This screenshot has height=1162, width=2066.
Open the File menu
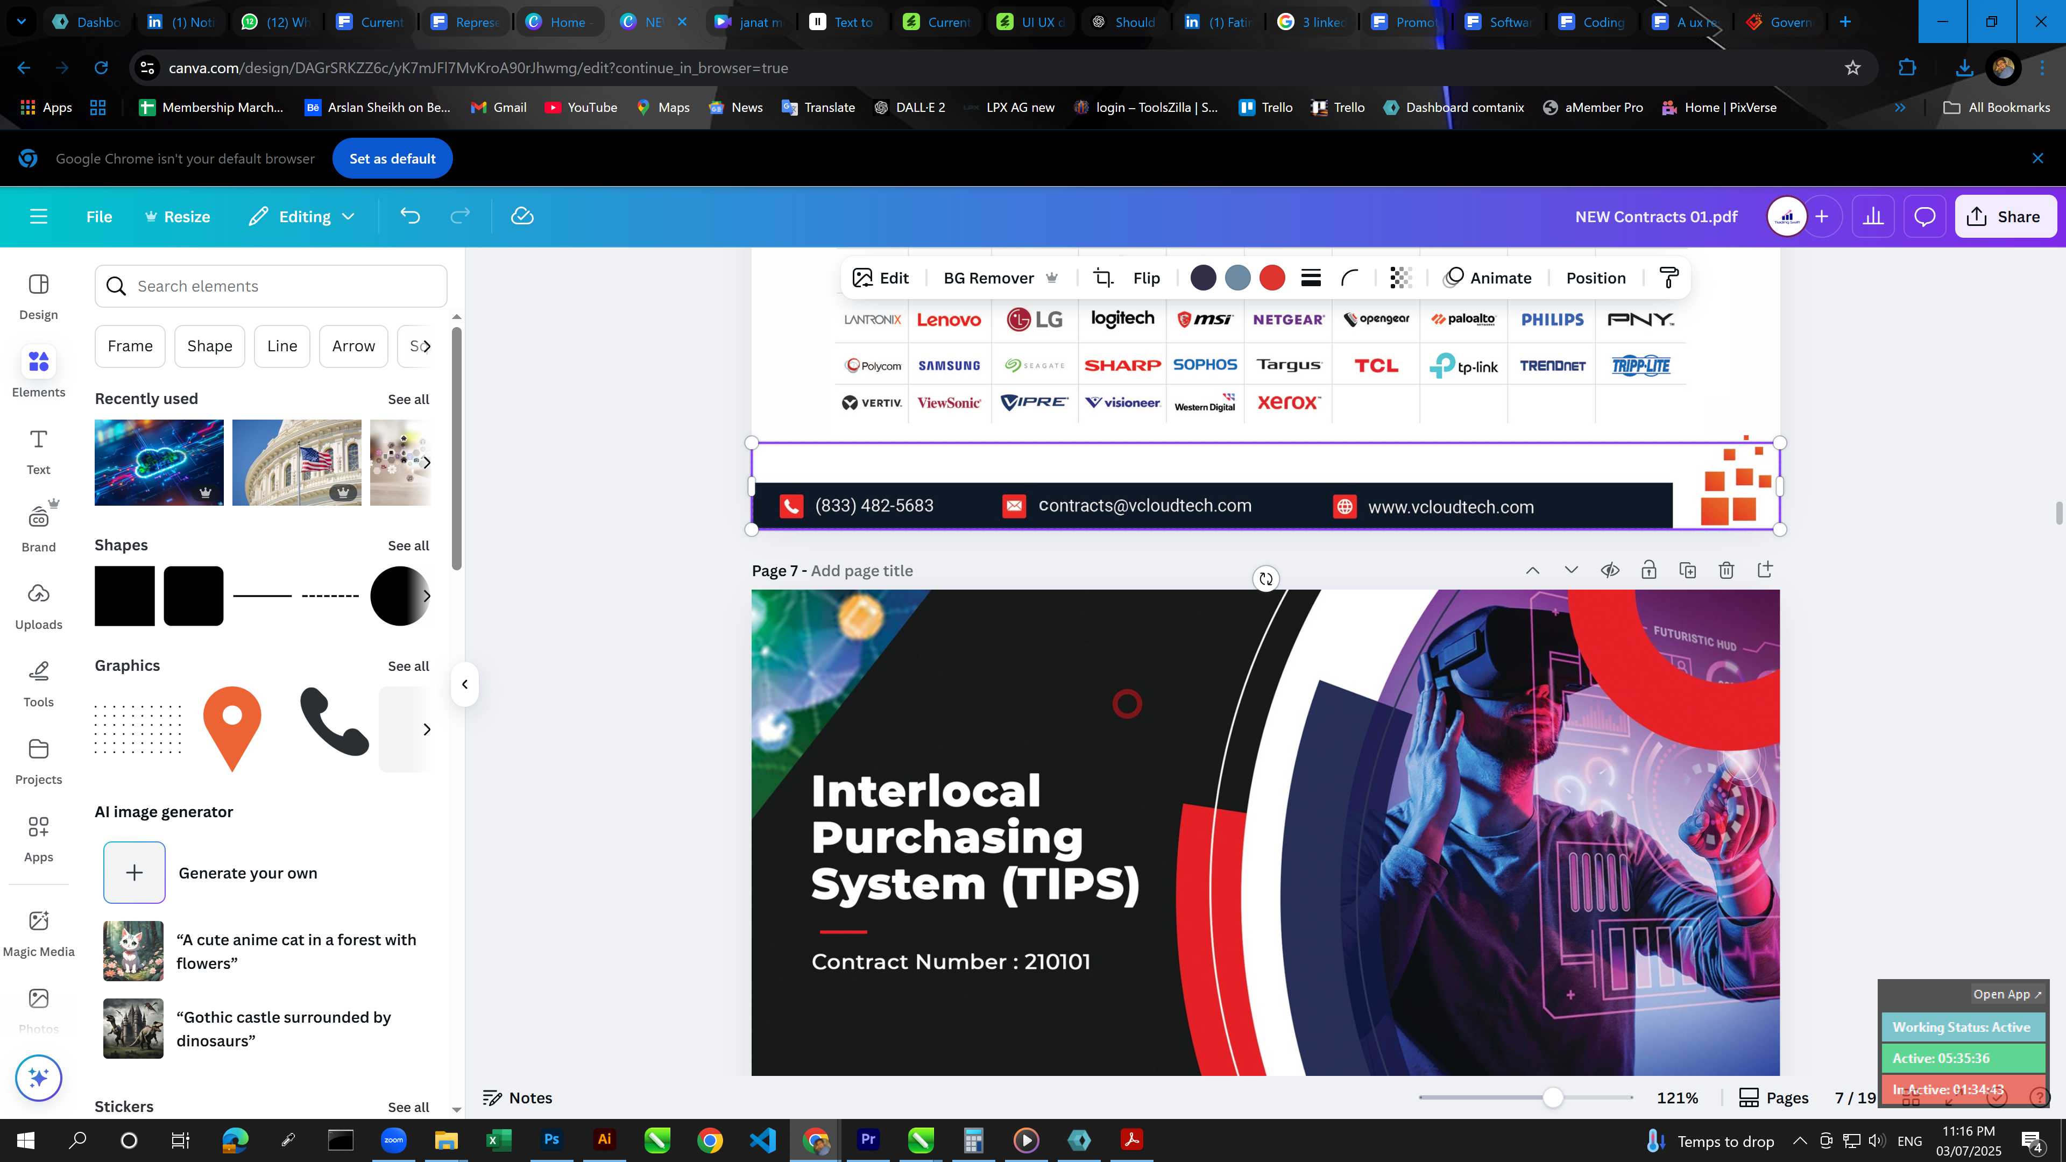coord(98,216)
